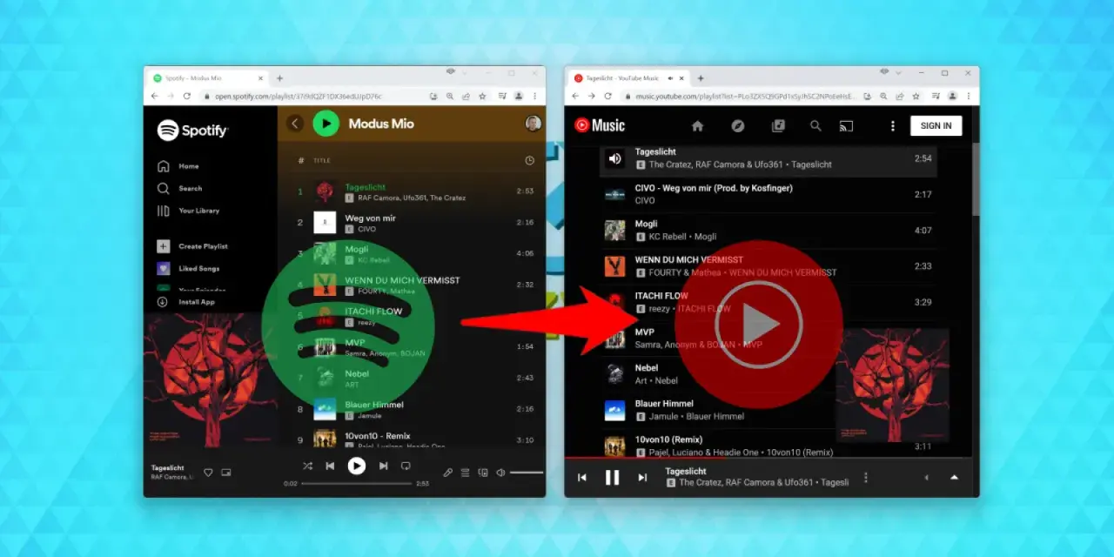Click the SIGN IN button

[936, 125]
